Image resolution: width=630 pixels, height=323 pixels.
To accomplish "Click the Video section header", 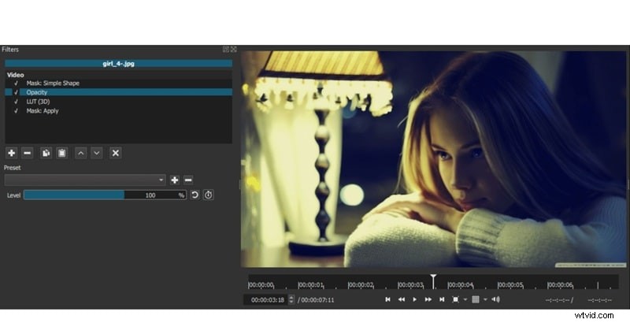I will click(16, 75).
